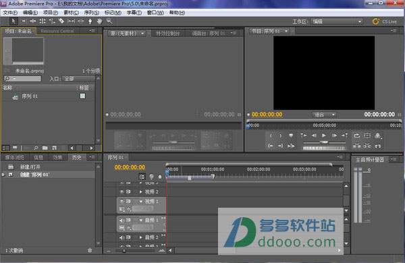This screenshot has width=405, height=263.
Task: Toggle sync lock of 视频 2 track
Action: click(x=128, y=192)
